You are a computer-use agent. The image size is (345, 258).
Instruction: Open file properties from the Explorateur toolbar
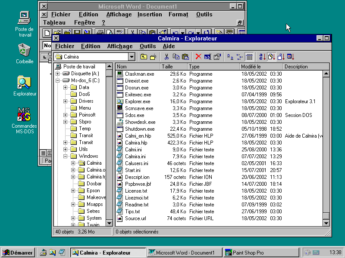(x=217, y=57)
